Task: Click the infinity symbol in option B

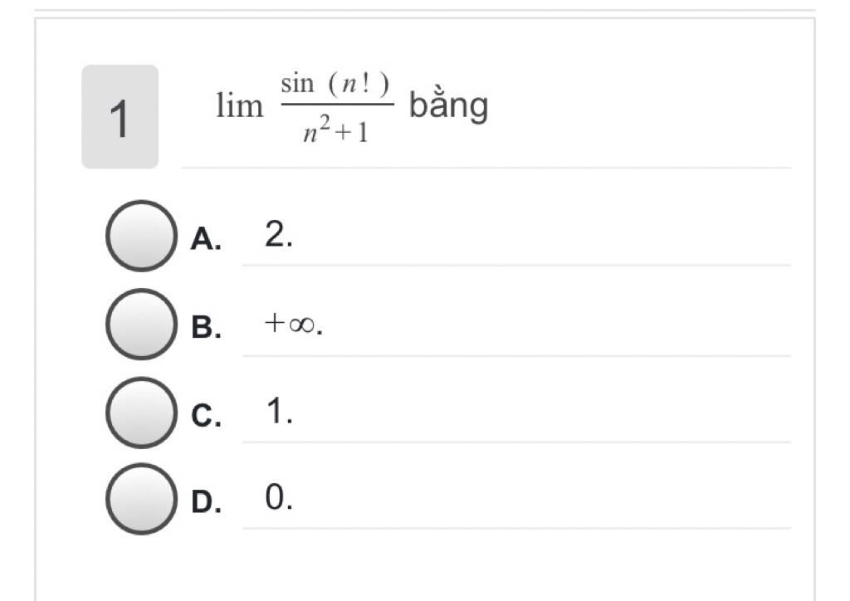Action: [302, 325]
